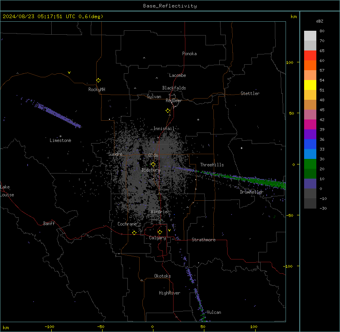
Task: Pick the dark blue 33-36 dBZ legend swatch
Action: coord(310,144)
